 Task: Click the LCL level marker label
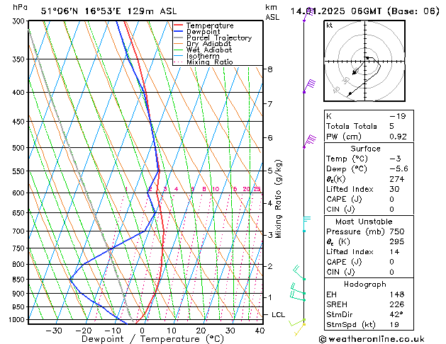[278, 314]
